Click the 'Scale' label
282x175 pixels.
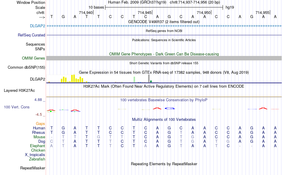(x=40, y=7)
